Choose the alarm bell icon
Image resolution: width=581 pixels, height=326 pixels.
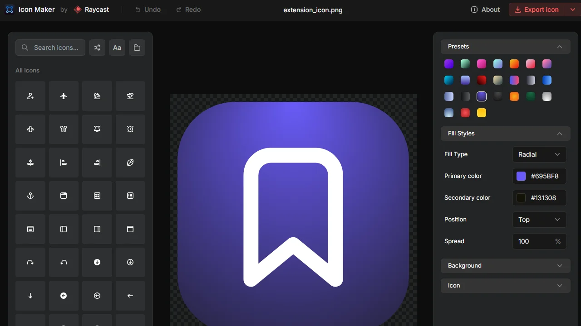(97, 129)
